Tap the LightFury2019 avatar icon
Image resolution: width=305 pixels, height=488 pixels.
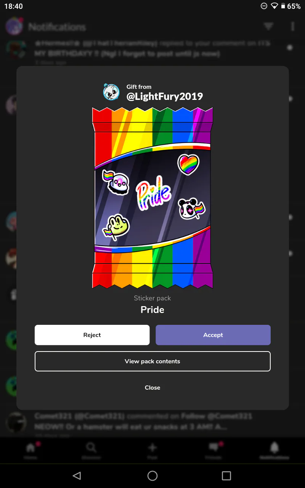pyautogui.click(x=111, y=92)
